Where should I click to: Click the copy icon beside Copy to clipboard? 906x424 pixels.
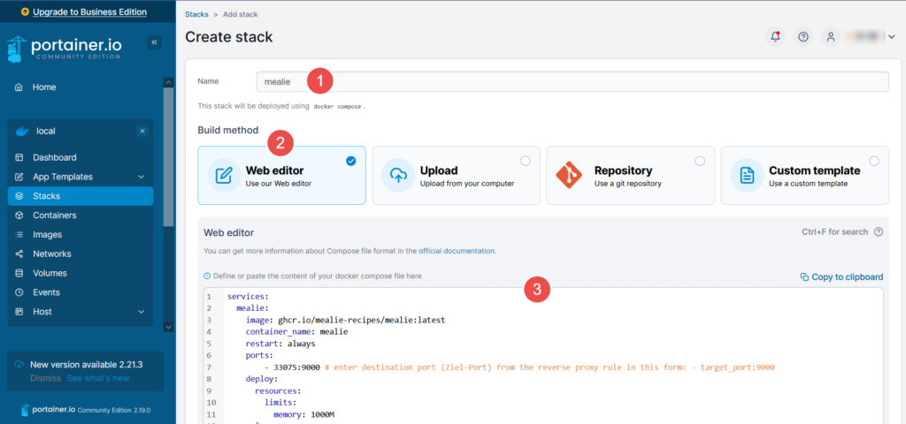click(x=804, y=276)
